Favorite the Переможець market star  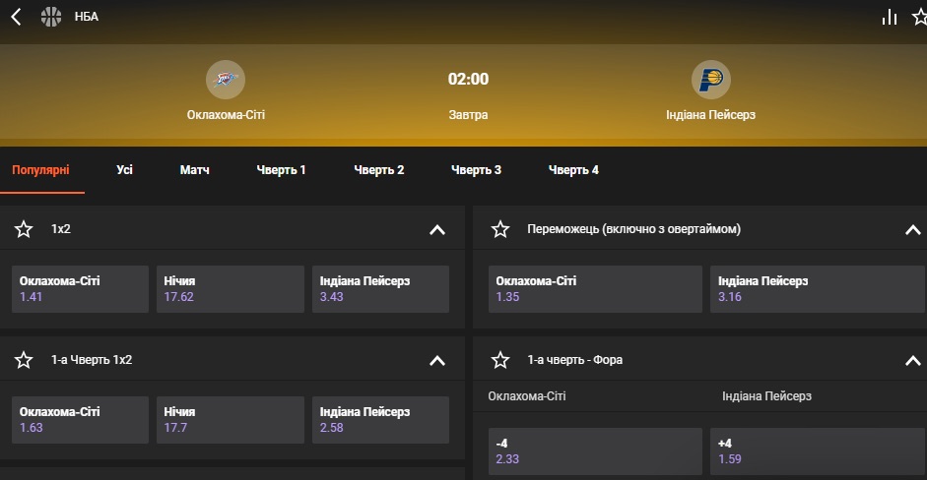point(500,229)
